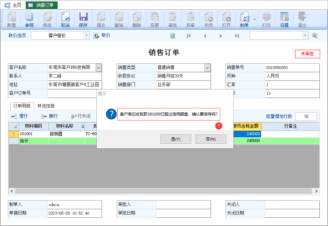Screen dimensions: 328x226
Task: Click the 币种 field 人民币
Action: tap(292, 76)
